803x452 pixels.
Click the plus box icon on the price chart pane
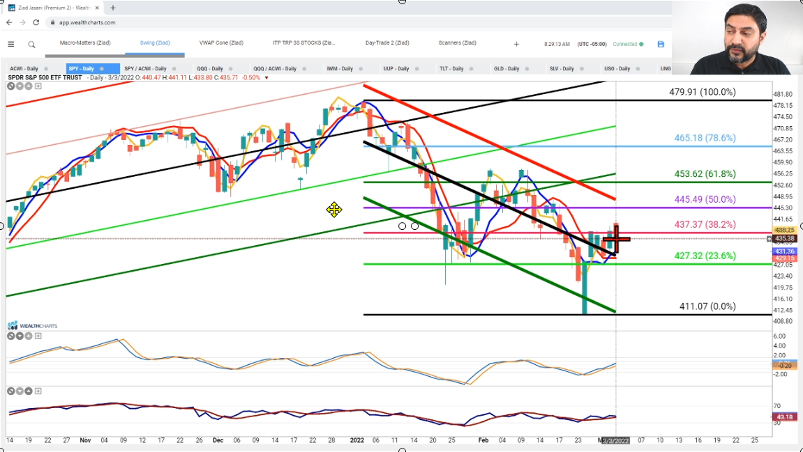click(x=38, y=86)
